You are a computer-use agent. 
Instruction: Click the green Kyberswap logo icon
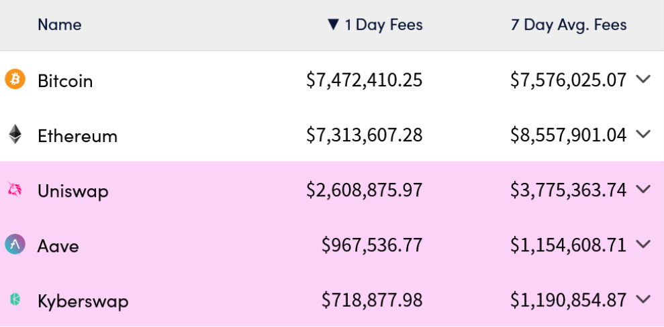coord(15,299)
